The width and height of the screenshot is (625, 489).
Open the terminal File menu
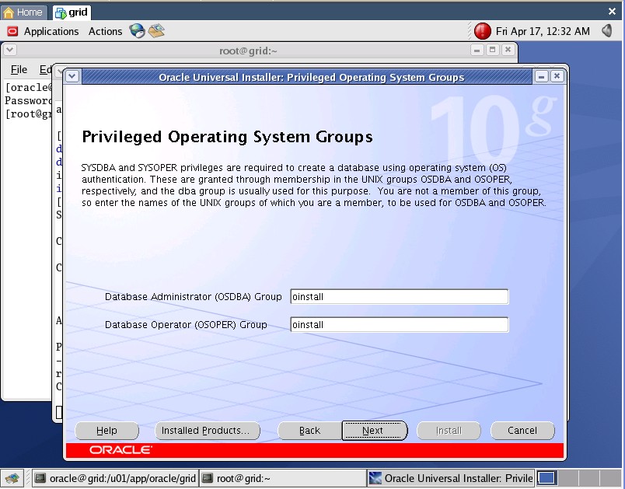pos(19,70)
